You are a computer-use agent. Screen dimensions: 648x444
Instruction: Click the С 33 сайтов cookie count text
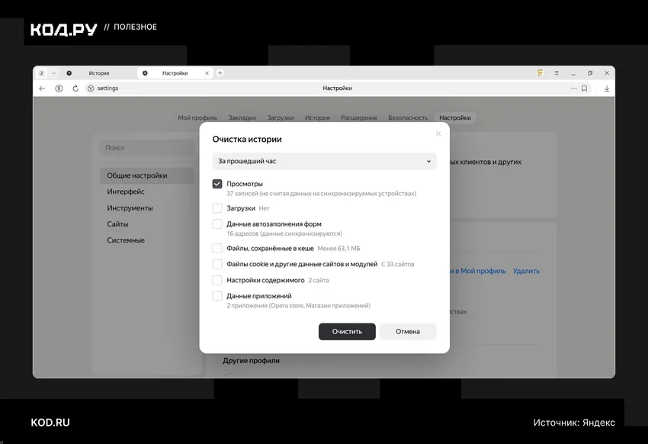(397, 264)
